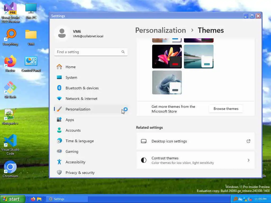Image resolution: width=271 pixels, height=203 pixels.
Task: Select Chromium desktop shortcut
Action: point(10,169)
